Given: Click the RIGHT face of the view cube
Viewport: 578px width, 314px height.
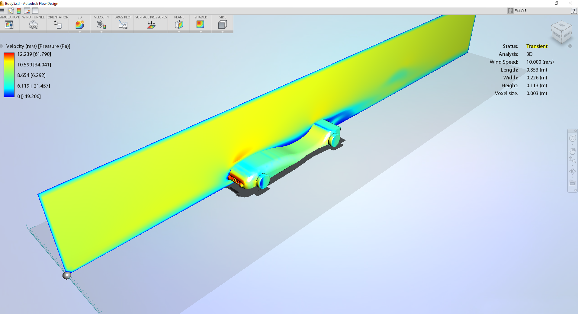Looking at the screenshot, I should tap(567, 34).
